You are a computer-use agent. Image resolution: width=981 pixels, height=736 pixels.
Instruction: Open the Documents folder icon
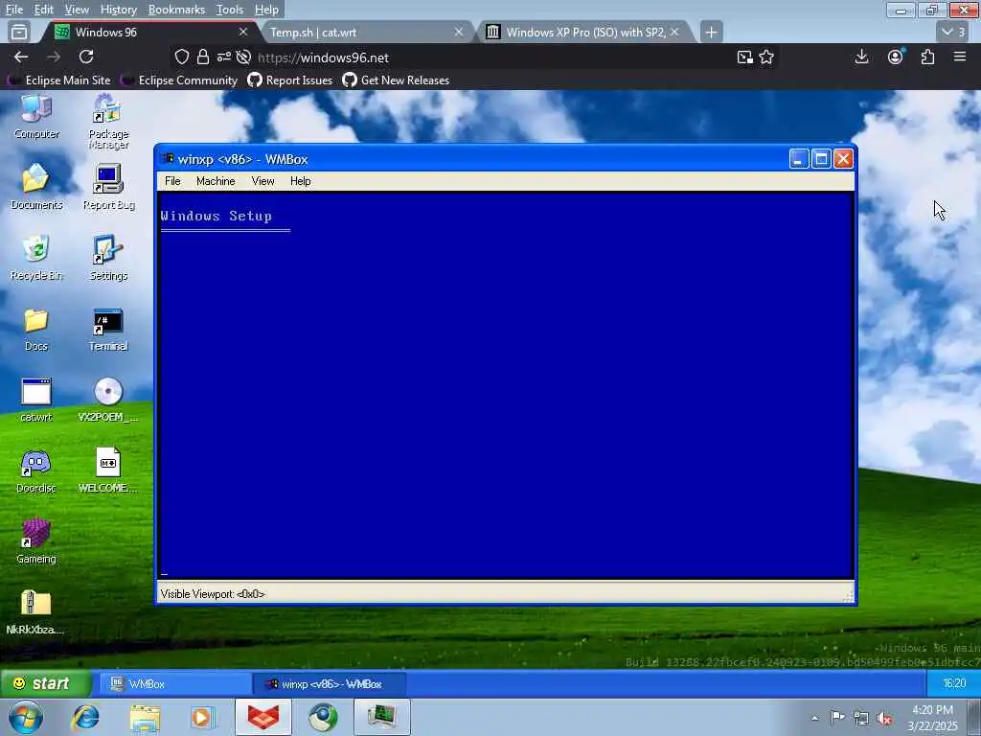[36, 187]
